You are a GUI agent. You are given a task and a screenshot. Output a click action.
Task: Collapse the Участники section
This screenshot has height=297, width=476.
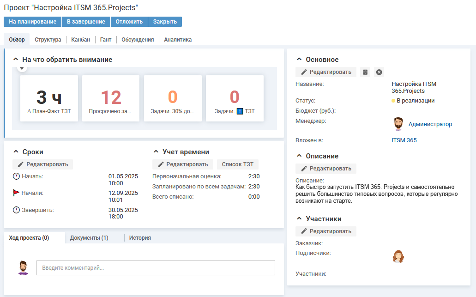click(x=299, y=219)
